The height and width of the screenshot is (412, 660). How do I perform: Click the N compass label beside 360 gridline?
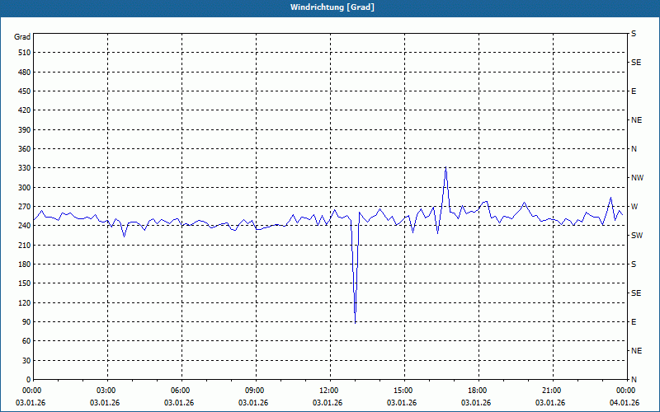634,149
